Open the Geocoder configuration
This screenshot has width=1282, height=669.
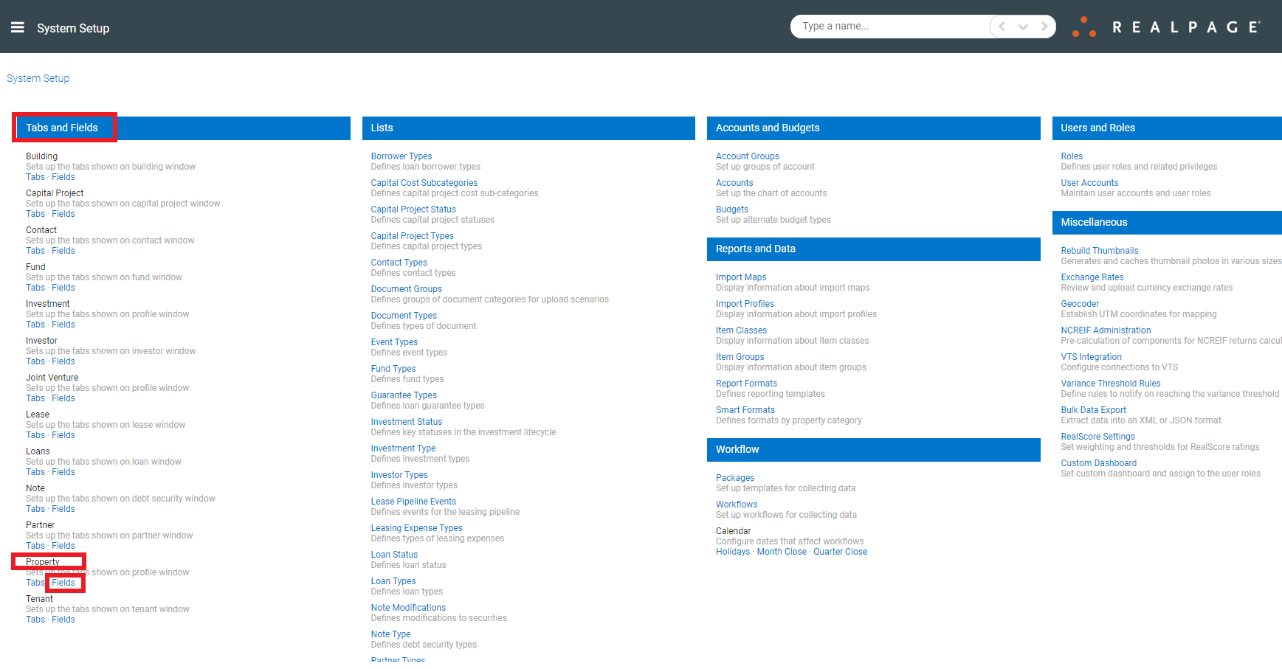coord(1080,303)
